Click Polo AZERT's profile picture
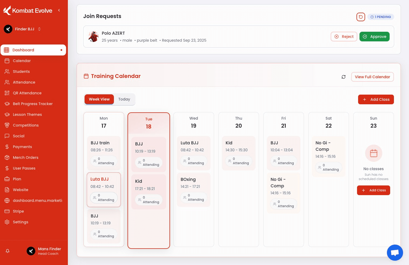 coord(93,37)
